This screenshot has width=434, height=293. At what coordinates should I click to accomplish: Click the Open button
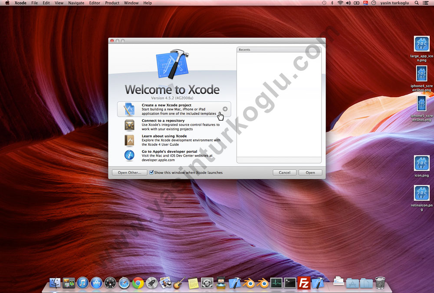pos(310,172)
